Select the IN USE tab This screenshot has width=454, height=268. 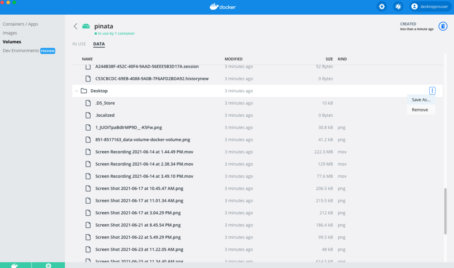(79, 44)
